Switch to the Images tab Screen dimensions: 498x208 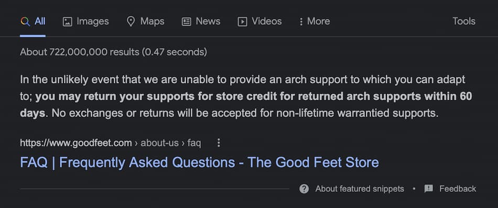point(86,21)
